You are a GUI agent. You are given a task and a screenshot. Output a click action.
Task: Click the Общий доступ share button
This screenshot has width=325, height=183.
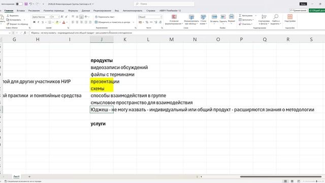pos(317,10)
